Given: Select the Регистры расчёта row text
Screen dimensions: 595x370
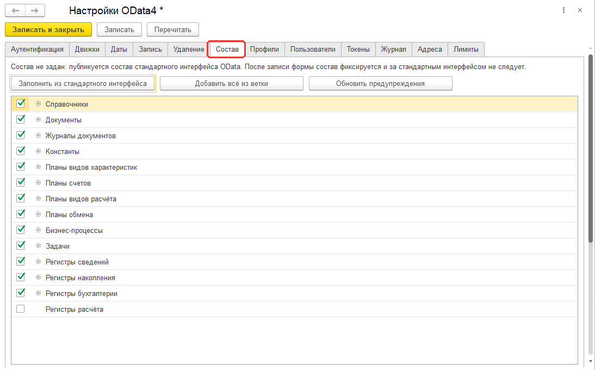Looking at the screenshot, I should (75, 309).
